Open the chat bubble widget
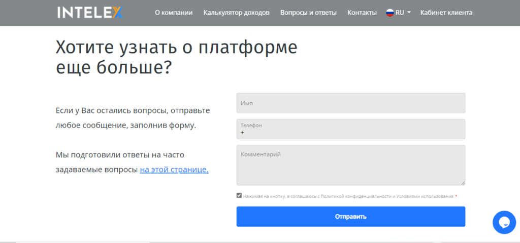The width and height of the screenshot is (520, 243). coord(504,223)
